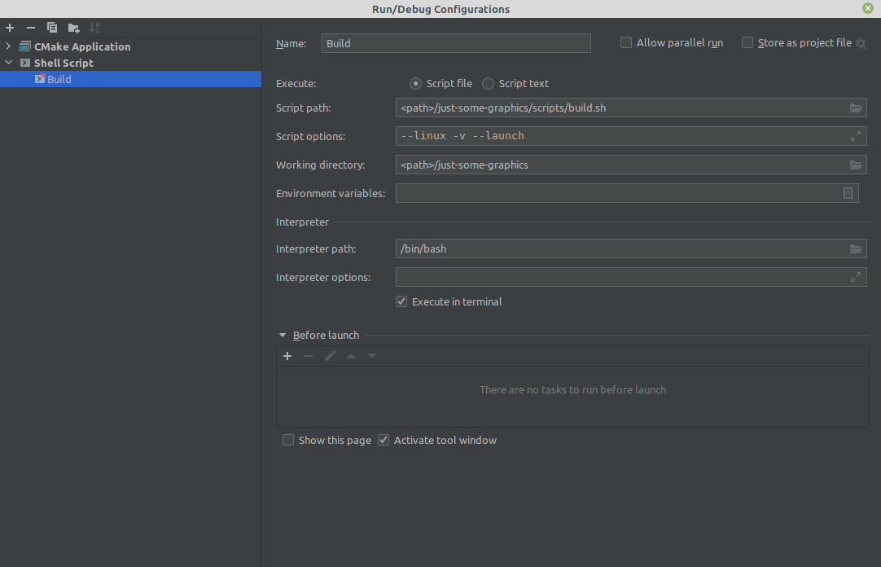Click the CMake Application type icon
Screen dimensions: 881x567
(x=25, y=46)
